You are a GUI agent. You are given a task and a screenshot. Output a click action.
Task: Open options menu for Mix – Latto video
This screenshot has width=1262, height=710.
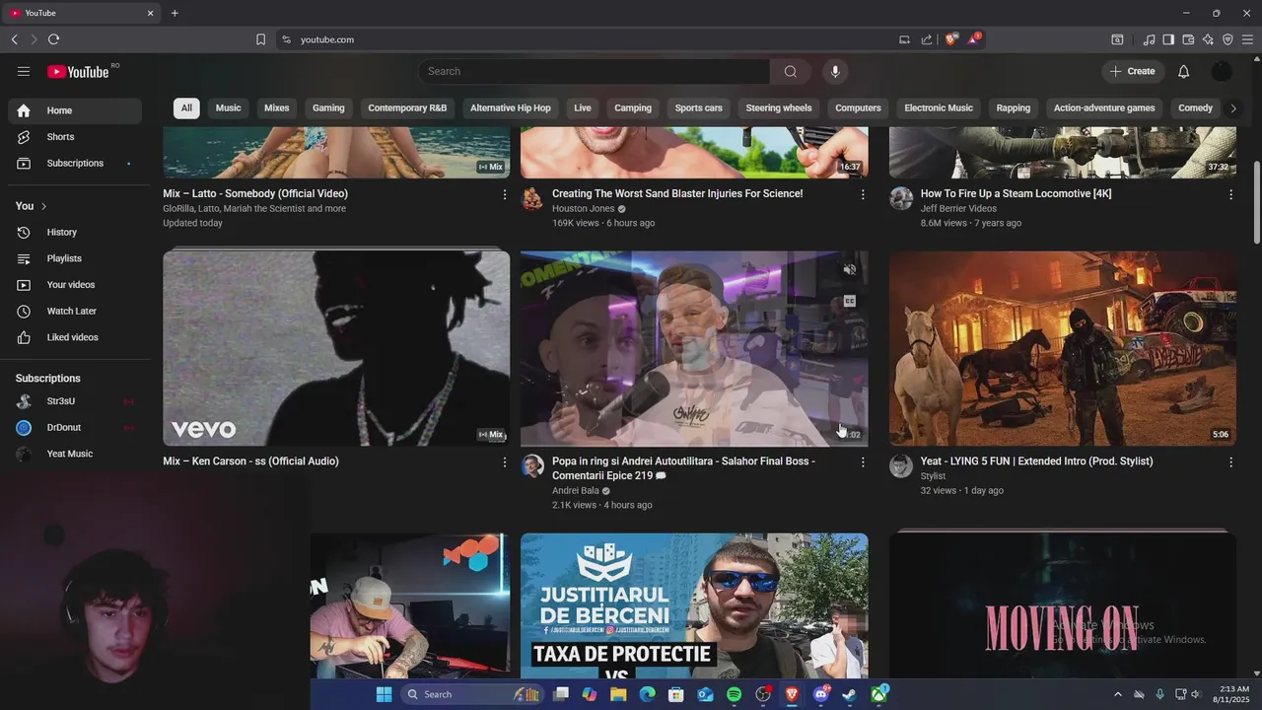point(505,195)
